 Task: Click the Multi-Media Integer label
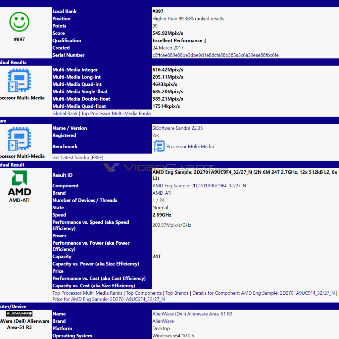(75, 70)
